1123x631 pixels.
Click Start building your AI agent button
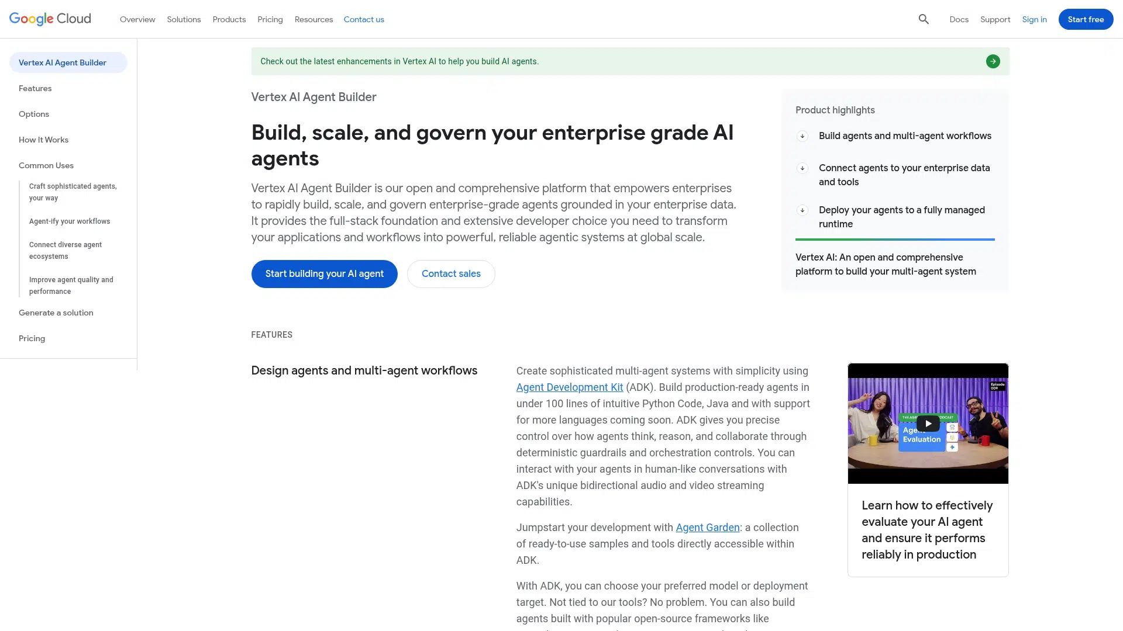[x=324, y=274]
